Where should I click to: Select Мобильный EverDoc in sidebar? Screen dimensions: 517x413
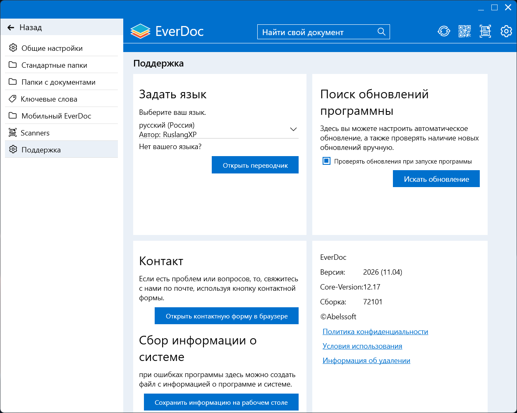(56, 116)
